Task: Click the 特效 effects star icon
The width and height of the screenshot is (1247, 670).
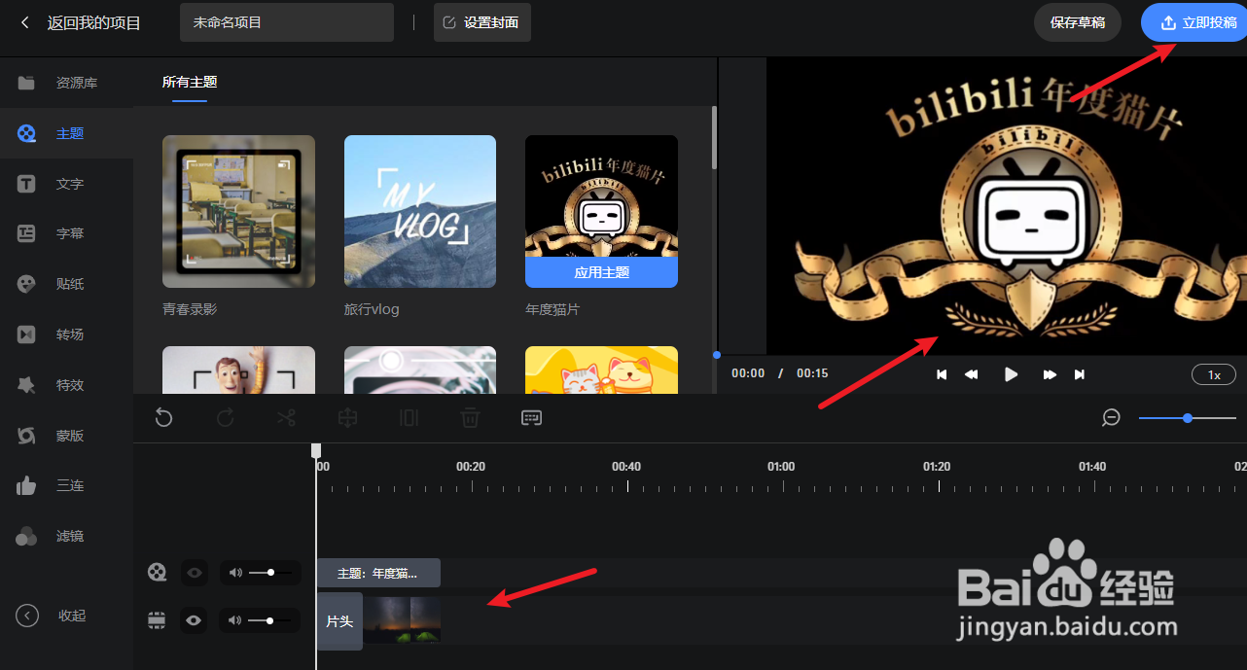Action: pos(26,385)
